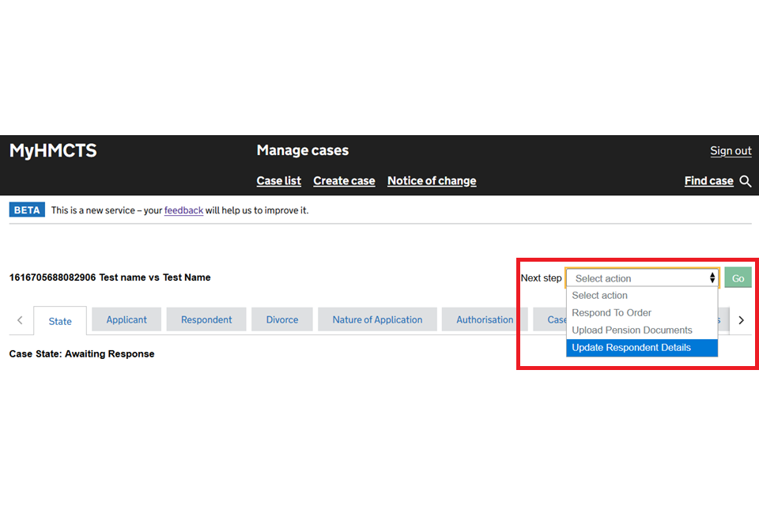Viewport: 759px width, 506px height.
Task: Open the Authorisation tab
Action: click(485, 319)
